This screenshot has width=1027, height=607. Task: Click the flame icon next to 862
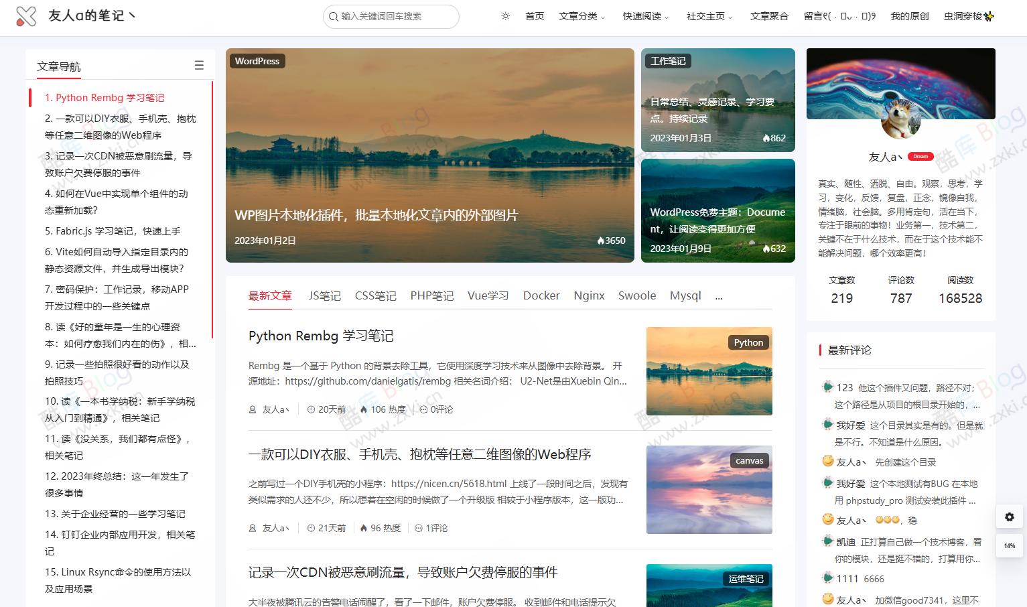(x=766, y=138)
